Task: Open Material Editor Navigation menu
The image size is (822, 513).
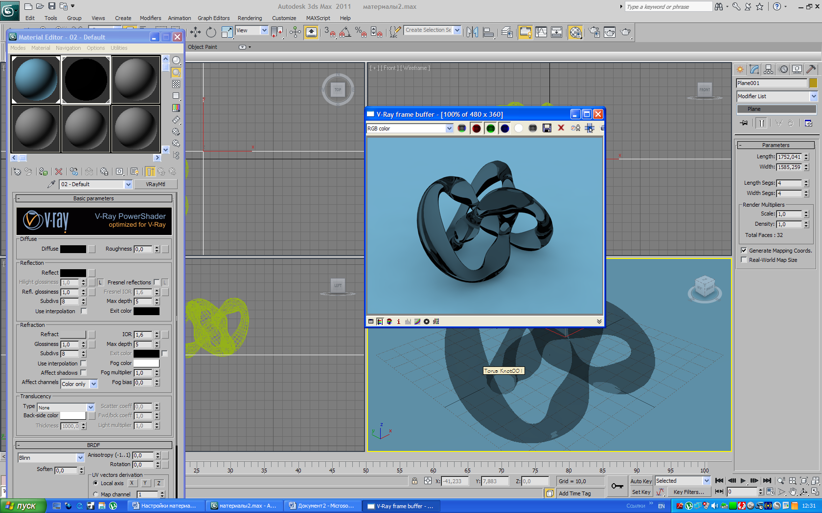Action: [68, 48]
